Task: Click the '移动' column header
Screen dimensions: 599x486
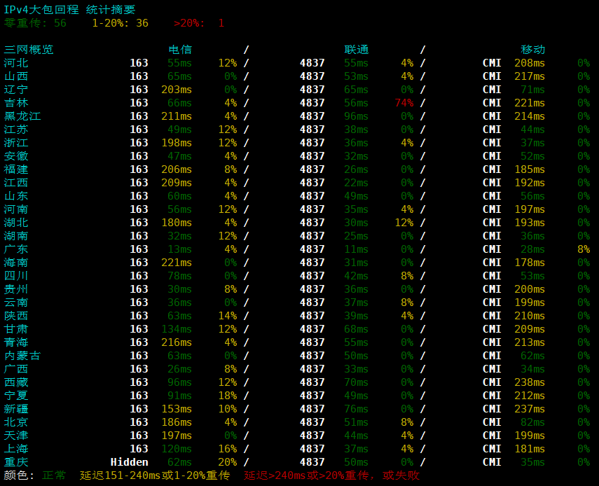Action: click(x=533, y=50)
